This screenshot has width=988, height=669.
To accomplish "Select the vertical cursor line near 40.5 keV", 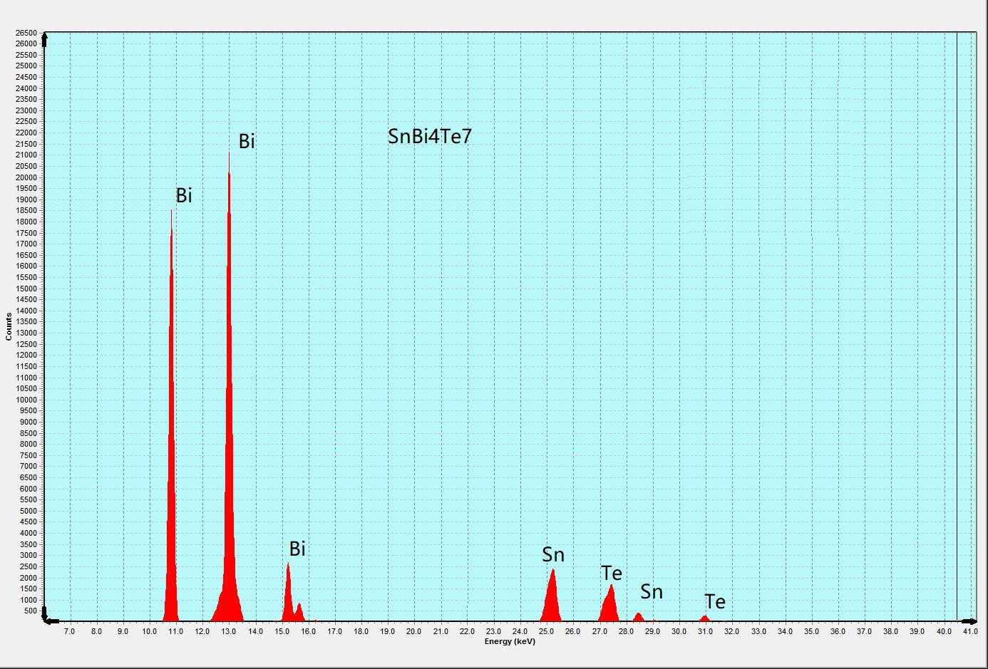I will [x=957, y=326].
